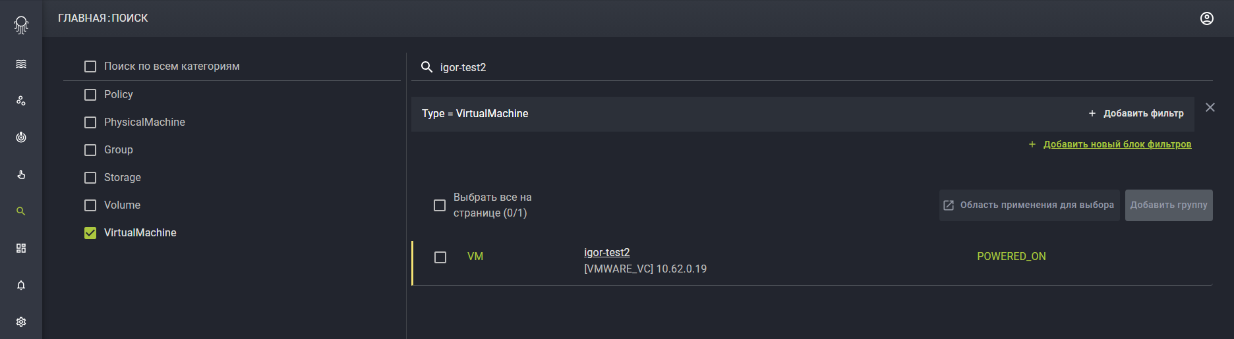Click 'Область применения для выбора' button

point(1029,205)
